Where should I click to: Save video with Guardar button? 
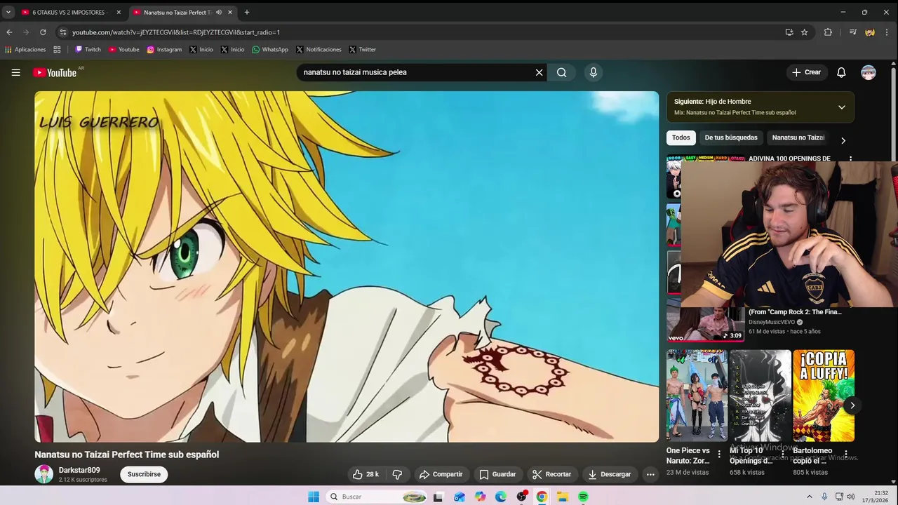coord(497,474)
